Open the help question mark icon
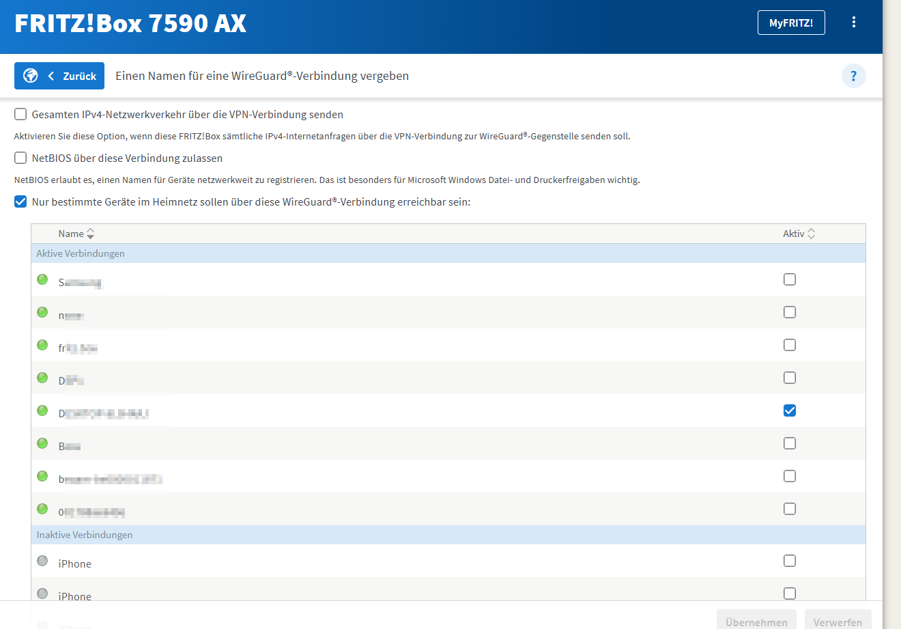 coord(853,76)
